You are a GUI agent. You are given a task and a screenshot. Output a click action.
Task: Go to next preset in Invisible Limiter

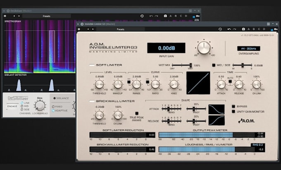pyautogui.click(x=93, y=29)
